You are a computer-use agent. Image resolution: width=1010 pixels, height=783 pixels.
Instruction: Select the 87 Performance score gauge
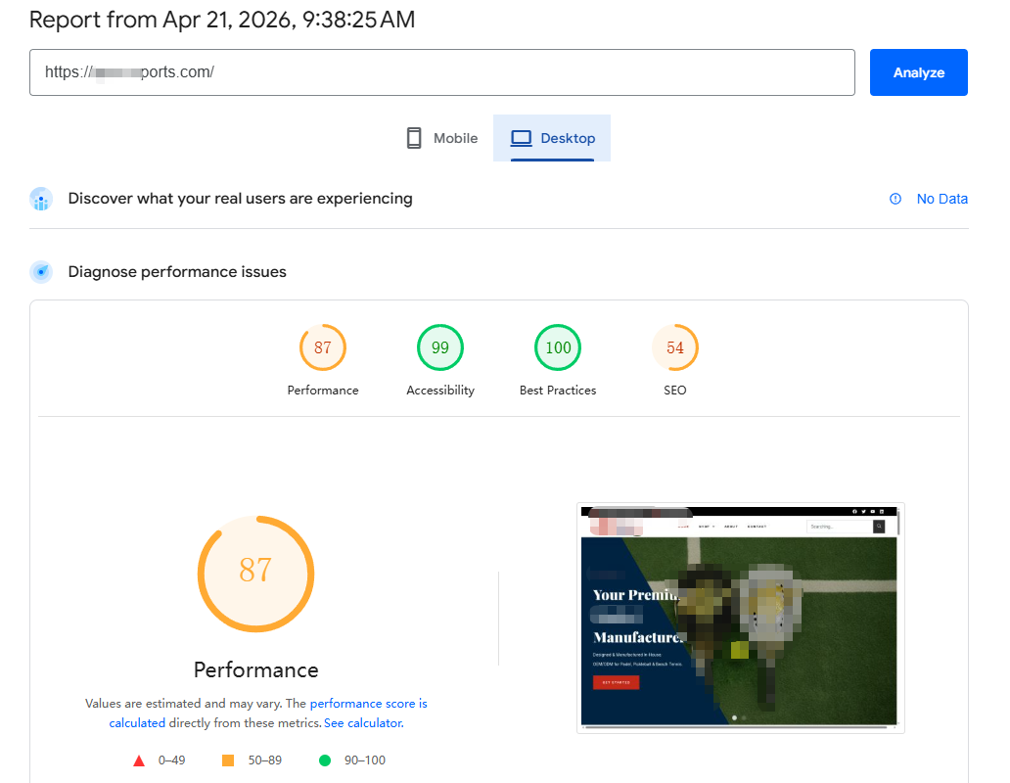(323, 347)
